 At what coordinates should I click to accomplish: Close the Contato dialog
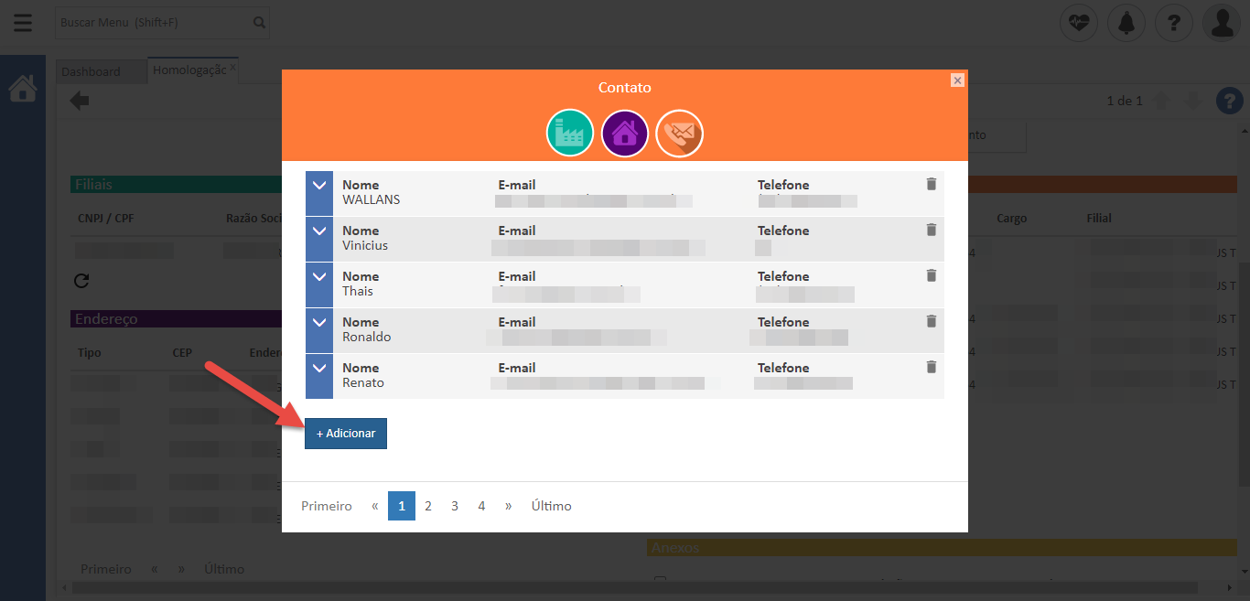957,80
